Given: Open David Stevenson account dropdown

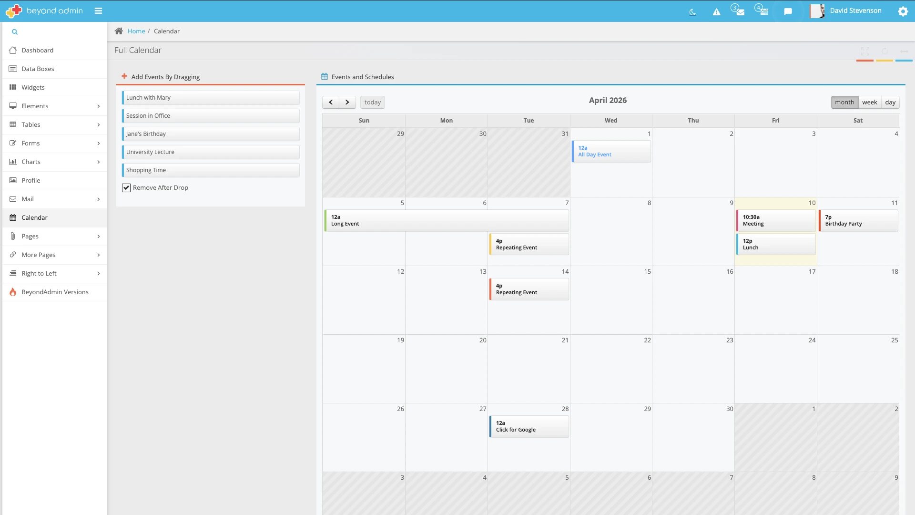Looking at the screenshot, I should (855, 10).
